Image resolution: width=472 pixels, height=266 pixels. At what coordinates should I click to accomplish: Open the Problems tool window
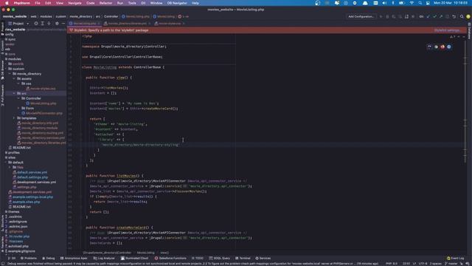(29, 259)
